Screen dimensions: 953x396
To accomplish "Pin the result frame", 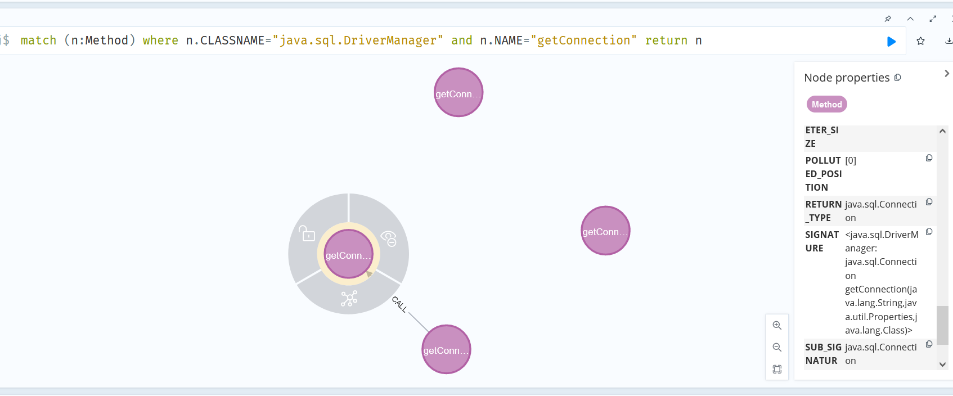I will point(888,19).
